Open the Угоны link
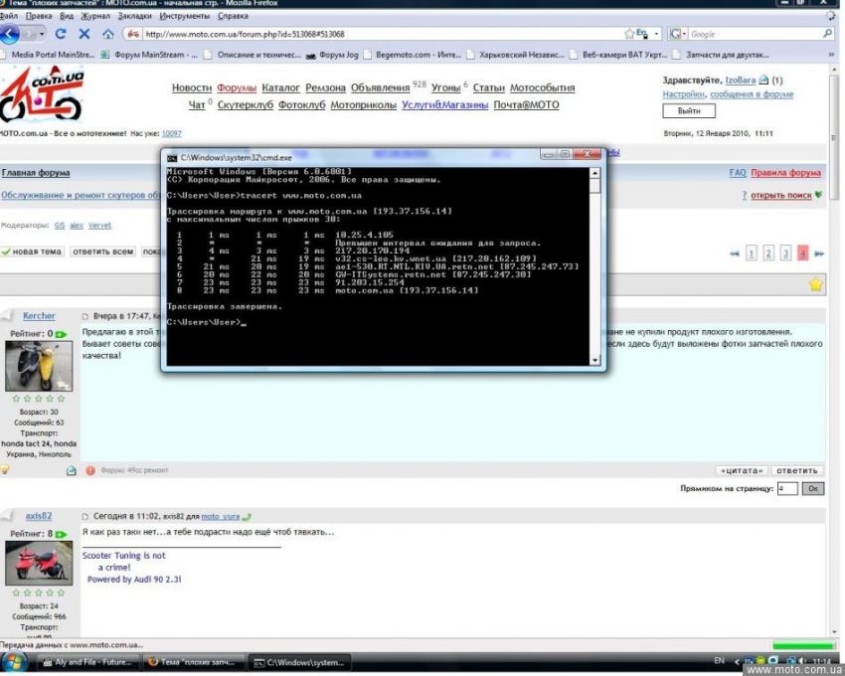 coord(445,87)
